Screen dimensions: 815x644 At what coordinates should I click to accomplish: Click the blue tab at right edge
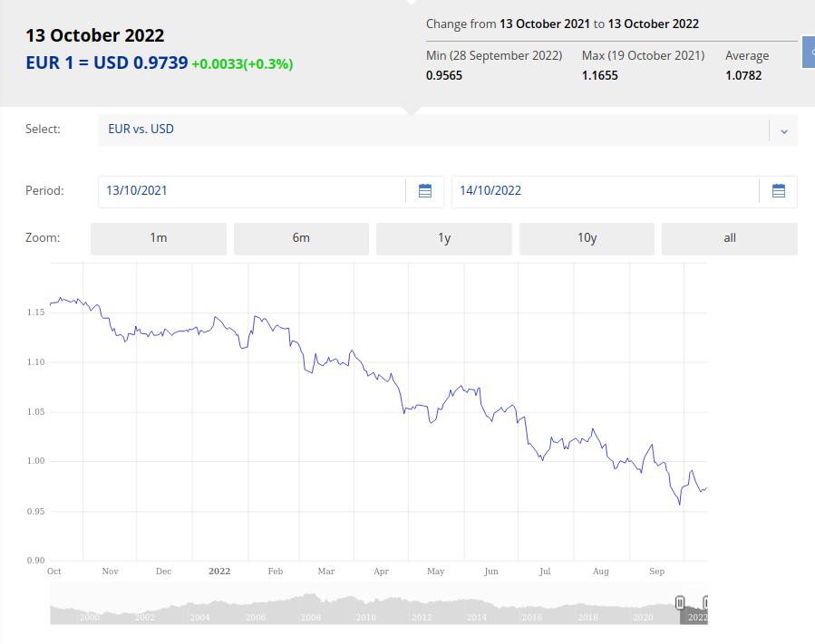pos(809,53)
